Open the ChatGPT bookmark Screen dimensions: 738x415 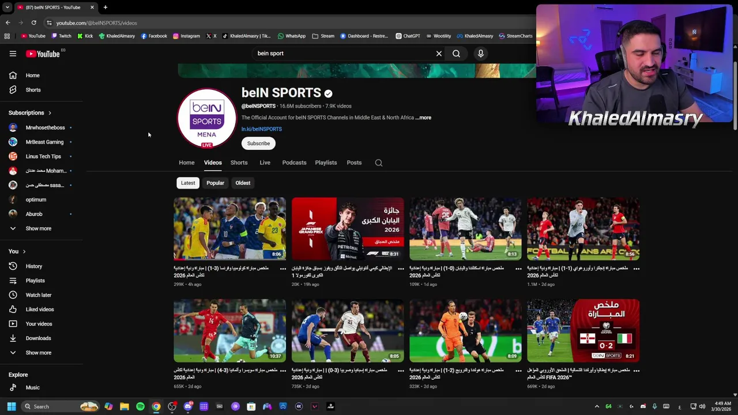coord(408,36)
